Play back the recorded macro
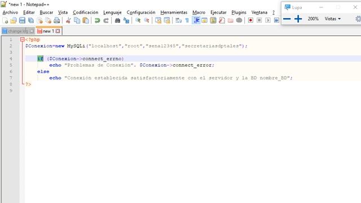Screen dimensions: 361x203 268,20
